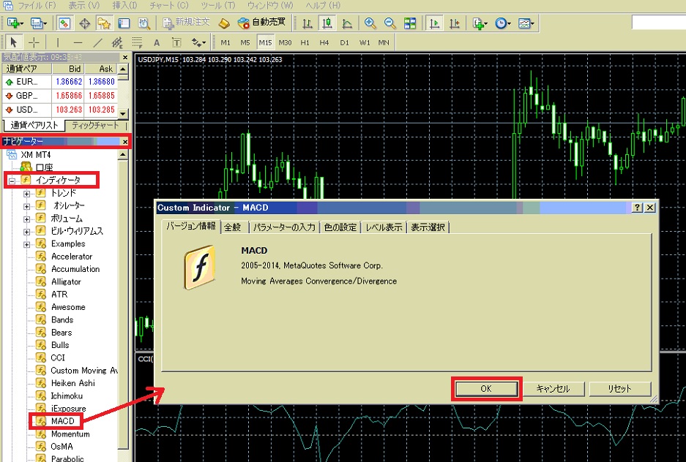This screenshot has height=462, width=686.
Task: Toggle 自動売買 auto trading
Action: [261, 23]
